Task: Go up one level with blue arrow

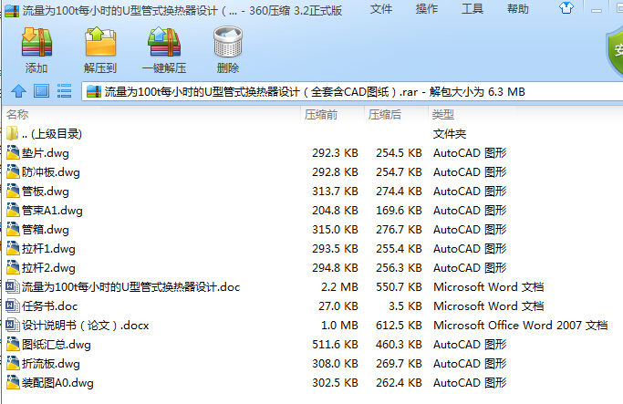Action: [x=18, y=91]
